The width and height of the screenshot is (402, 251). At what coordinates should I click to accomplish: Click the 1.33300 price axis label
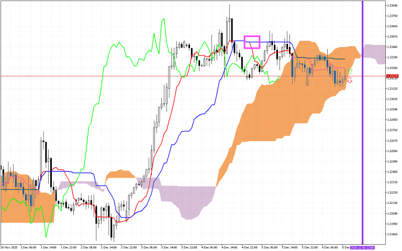[392, 68]
